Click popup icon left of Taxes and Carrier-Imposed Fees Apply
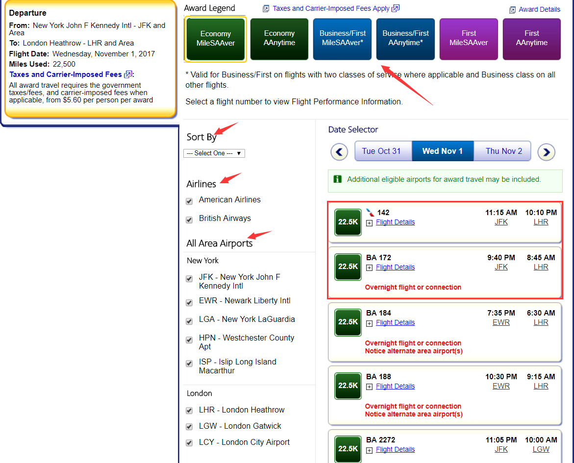 tap(266, 8)
